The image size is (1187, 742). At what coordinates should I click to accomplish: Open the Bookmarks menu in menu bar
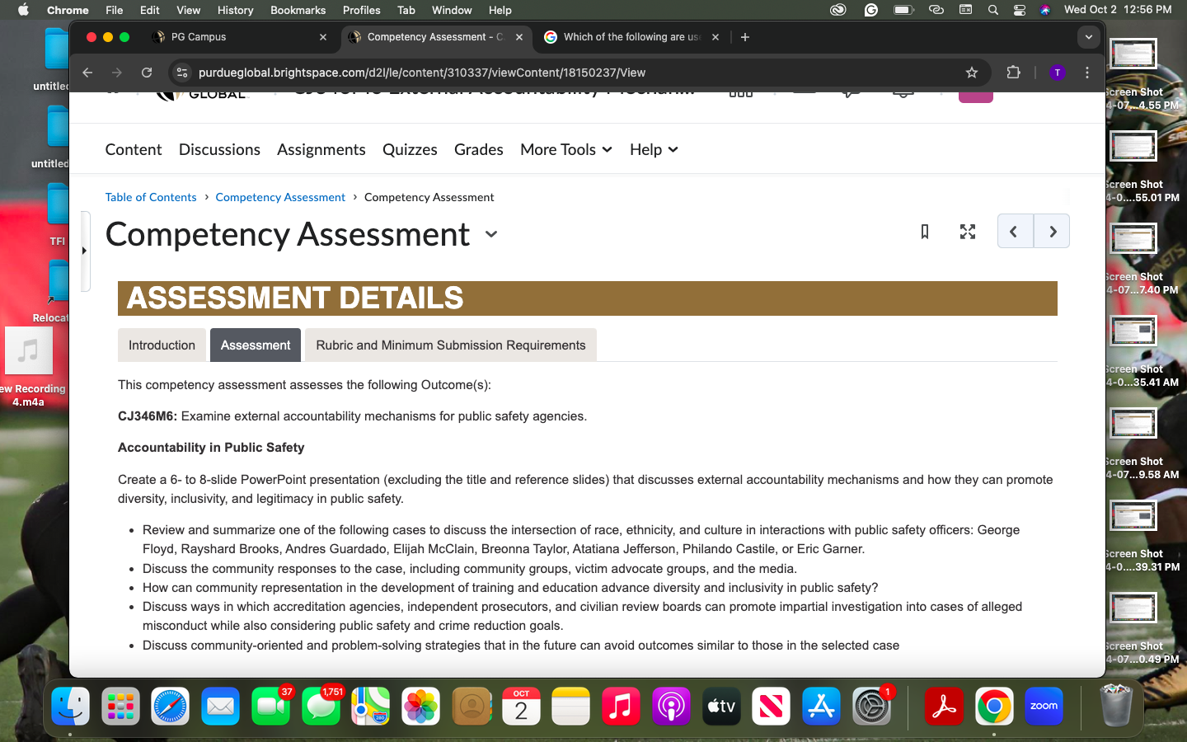pyautogui.click(x=298, y=10)
